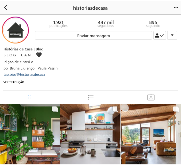Open the three-dots options menu

tap(176, 8)
